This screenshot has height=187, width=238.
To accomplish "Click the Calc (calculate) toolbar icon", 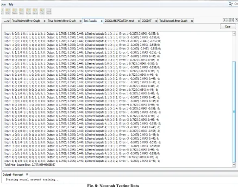I will click(x=42, y=12).
